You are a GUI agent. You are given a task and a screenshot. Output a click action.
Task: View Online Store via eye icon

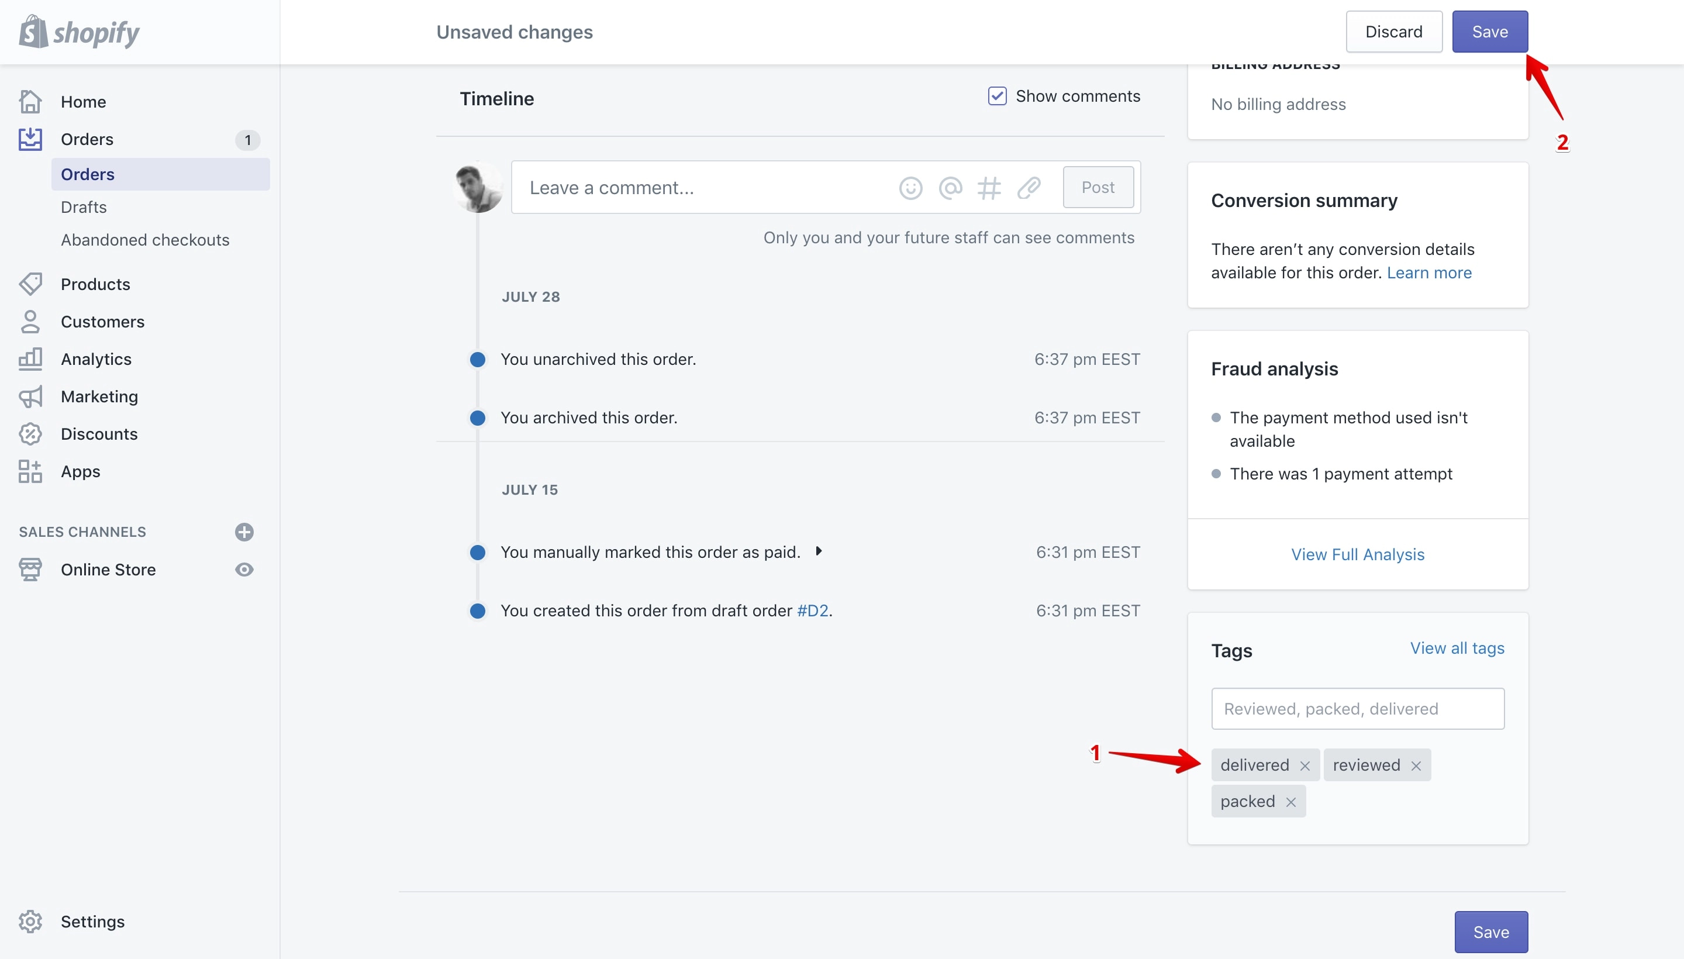[244, 569]
